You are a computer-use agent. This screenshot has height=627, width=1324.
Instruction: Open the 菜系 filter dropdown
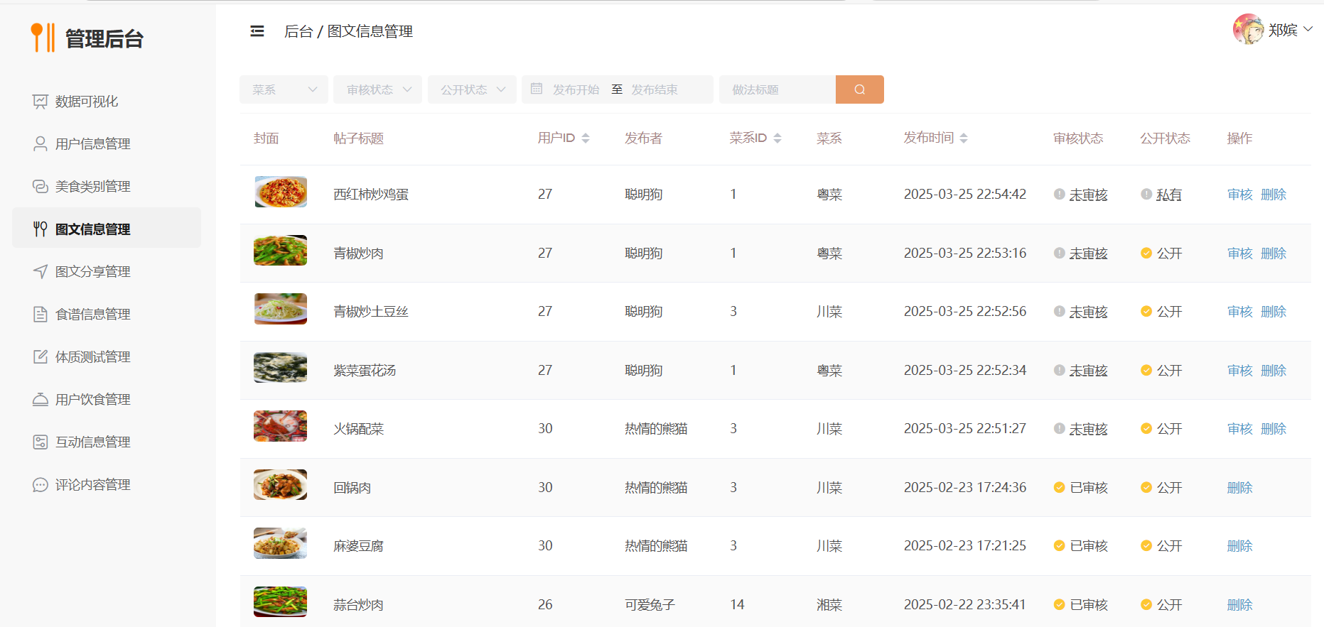click(x=284, y=89)
